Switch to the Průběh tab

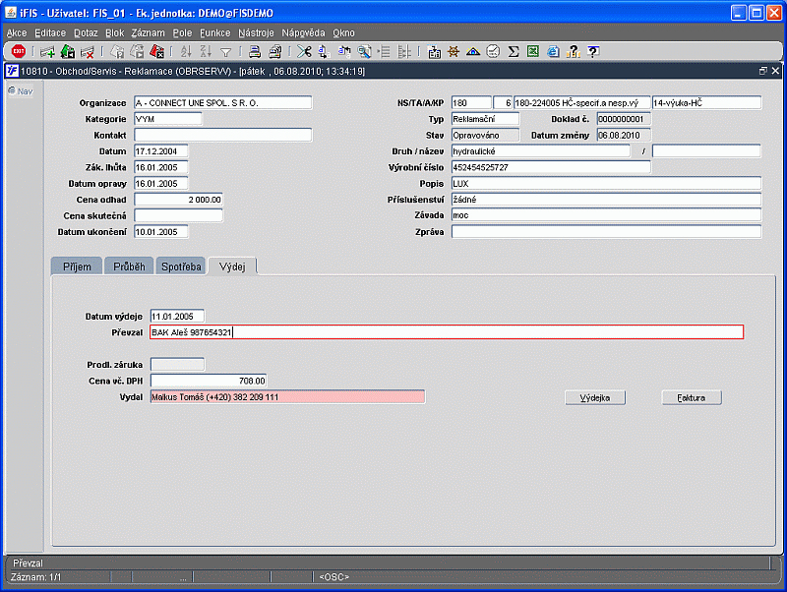click(x=128, y=266)
